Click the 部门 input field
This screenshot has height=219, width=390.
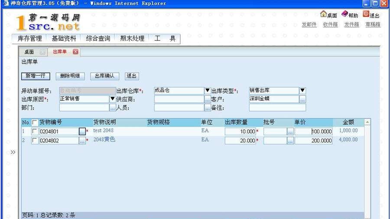[84, 108]
